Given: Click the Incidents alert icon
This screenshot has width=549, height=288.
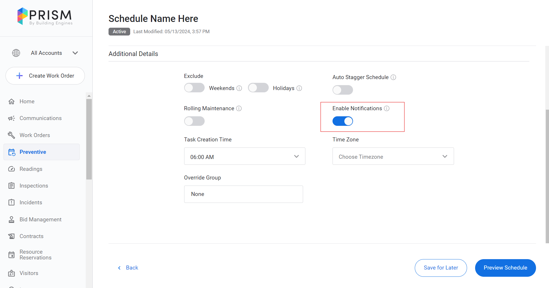Looking at the screenshot, I should point(12,202).
